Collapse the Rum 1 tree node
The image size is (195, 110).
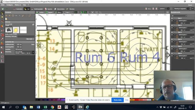[x=174, y=18]
